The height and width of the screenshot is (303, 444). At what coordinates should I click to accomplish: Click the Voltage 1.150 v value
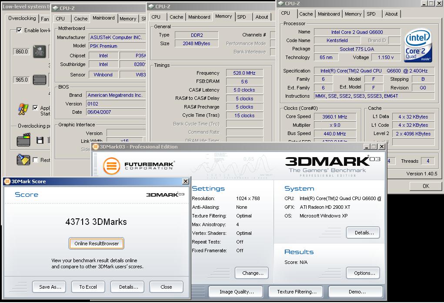click(x=386, y=57)
